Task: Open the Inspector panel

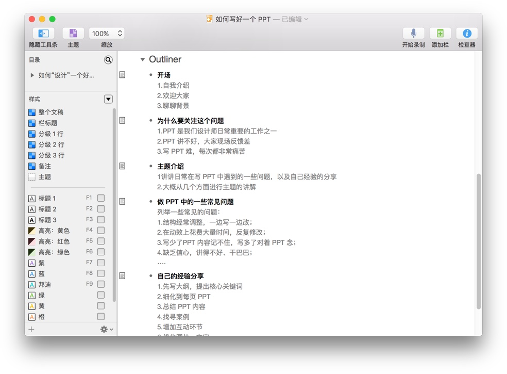Action: pos(467,34)
